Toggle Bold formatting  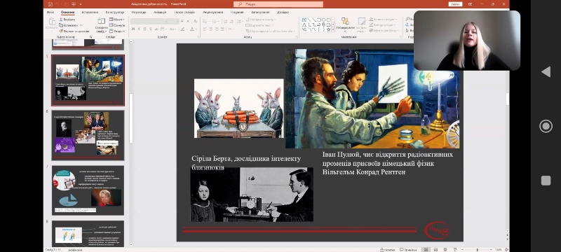pos(133,29)
